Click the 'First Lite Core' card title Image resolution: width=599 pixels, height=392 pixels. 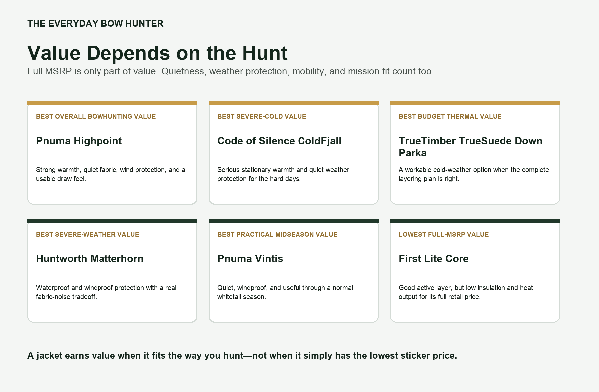[x=434, y=259]
